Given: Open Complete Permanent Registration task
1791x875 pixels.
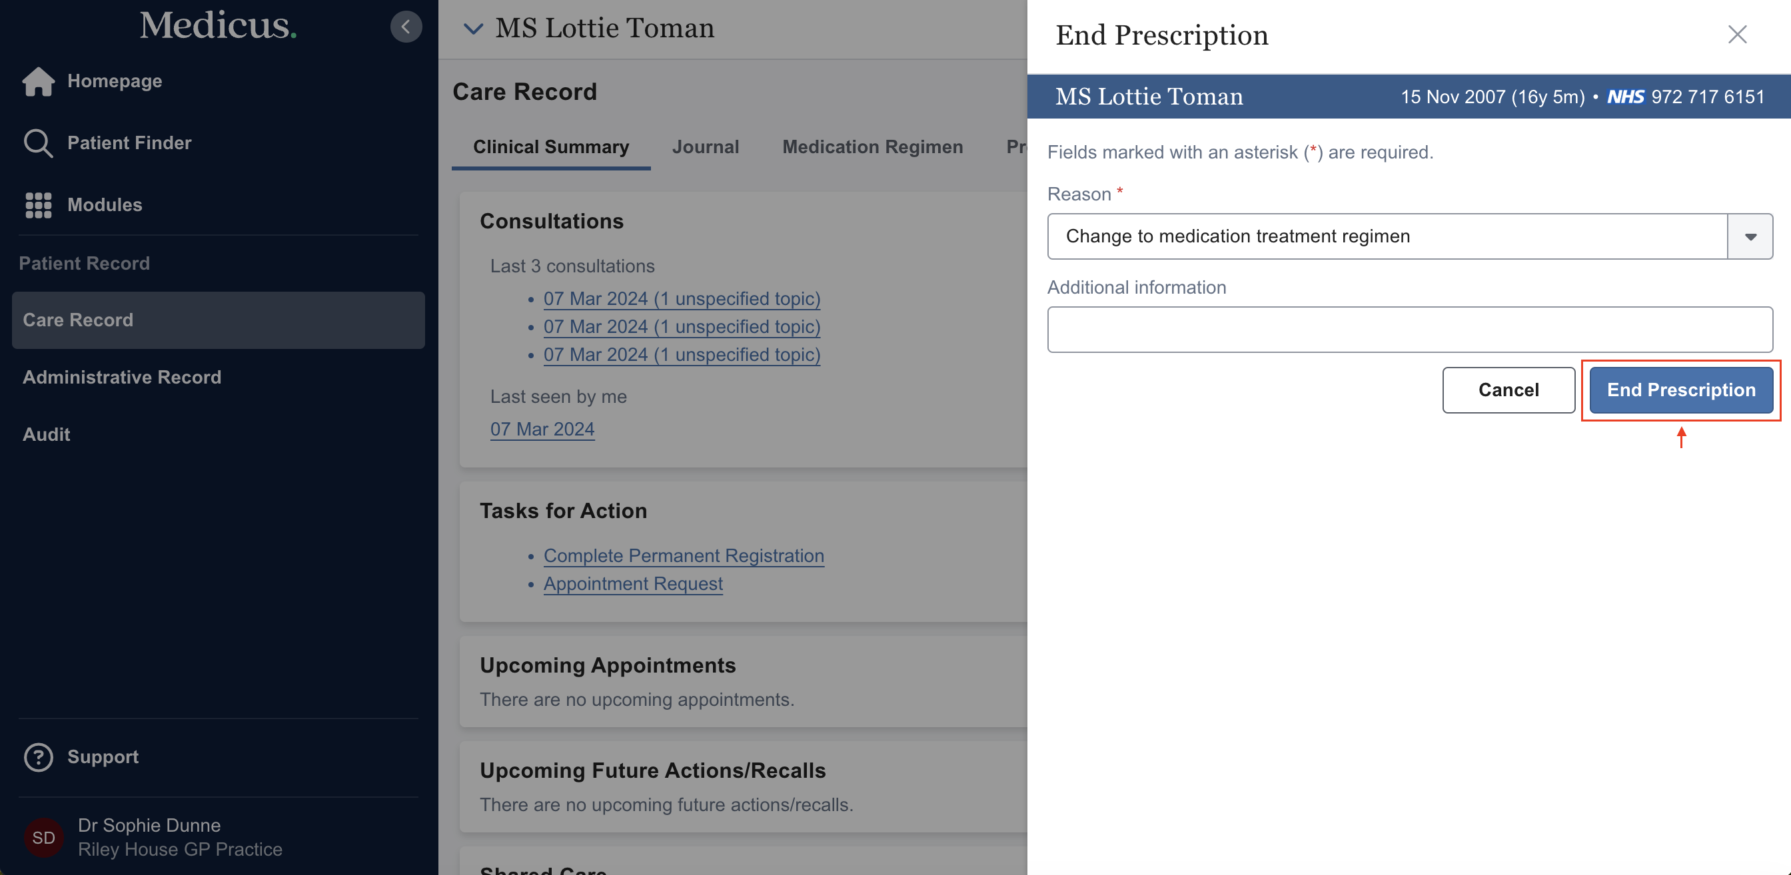Looking at the screenshot, I should [684, 555].
